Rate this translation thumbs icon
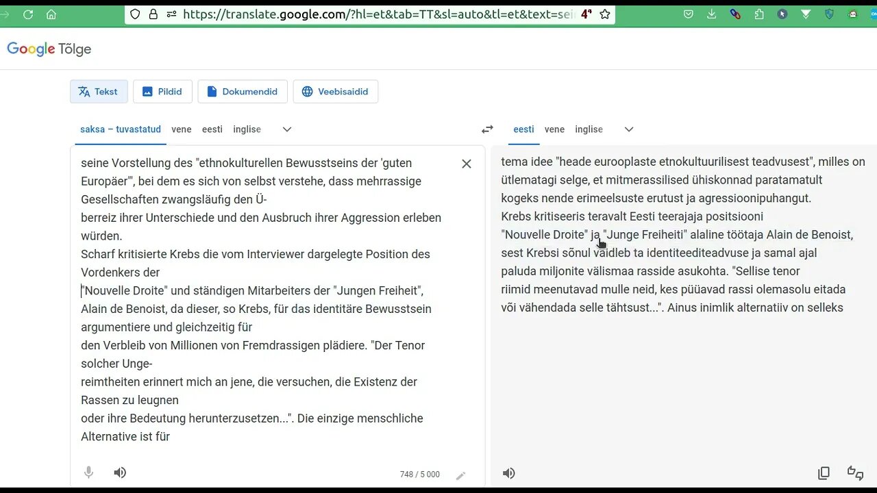 [855, 473]
